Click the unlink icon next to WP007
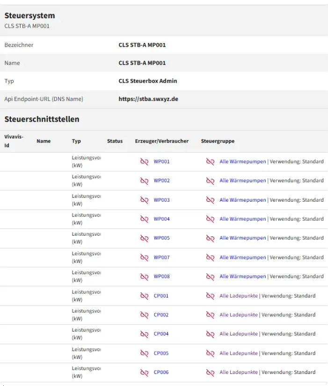Viewport: 328px width, 386px height. pos(144,257)
